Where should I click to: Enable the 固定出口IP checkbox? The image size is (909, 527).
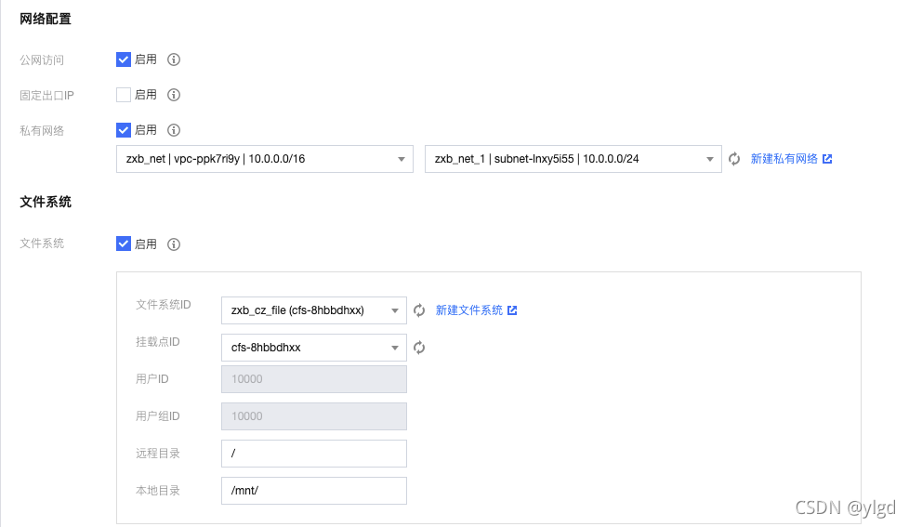[124, 95]
